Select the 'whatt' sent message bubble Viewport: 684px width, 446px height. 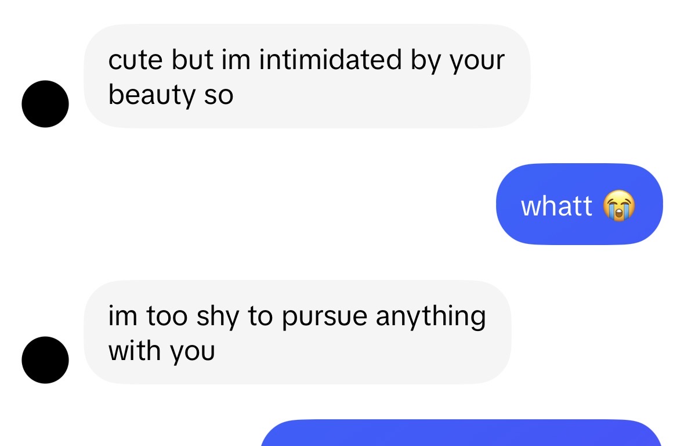(x=580, y=204)
